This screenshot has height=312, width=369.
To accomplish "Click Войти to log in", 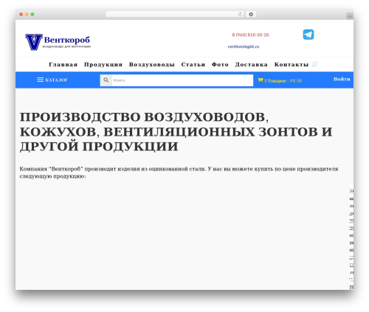I will point(342,79).
